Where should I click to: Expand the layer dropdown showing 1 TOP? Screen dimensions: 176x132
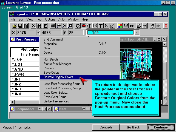(x=137, y=33)
